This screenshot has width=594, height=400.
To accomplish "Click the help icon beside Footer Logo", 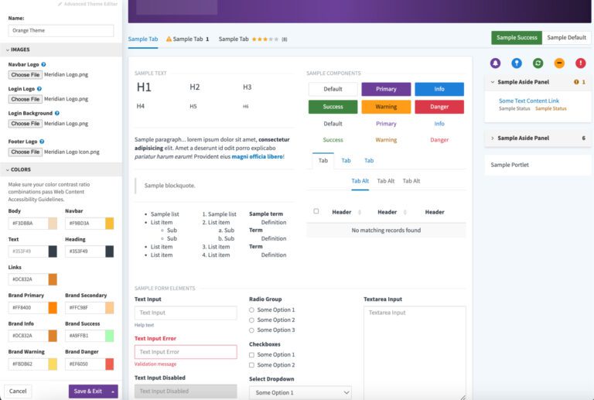I will pyautogui.click(x=40, y=142).
